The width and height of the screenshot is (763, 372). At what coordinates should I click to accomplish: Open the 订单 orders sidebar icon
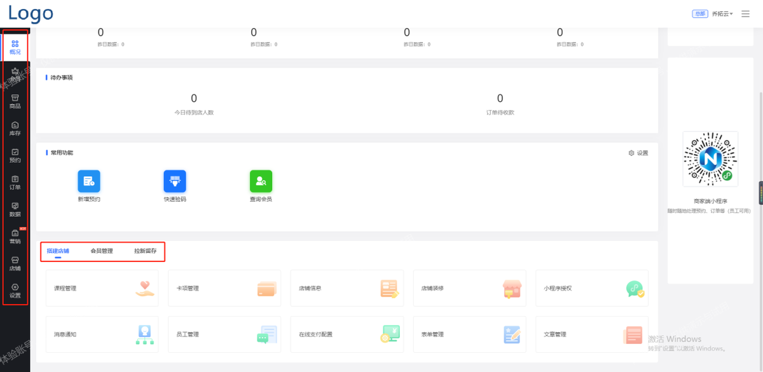tap(15, 183)
